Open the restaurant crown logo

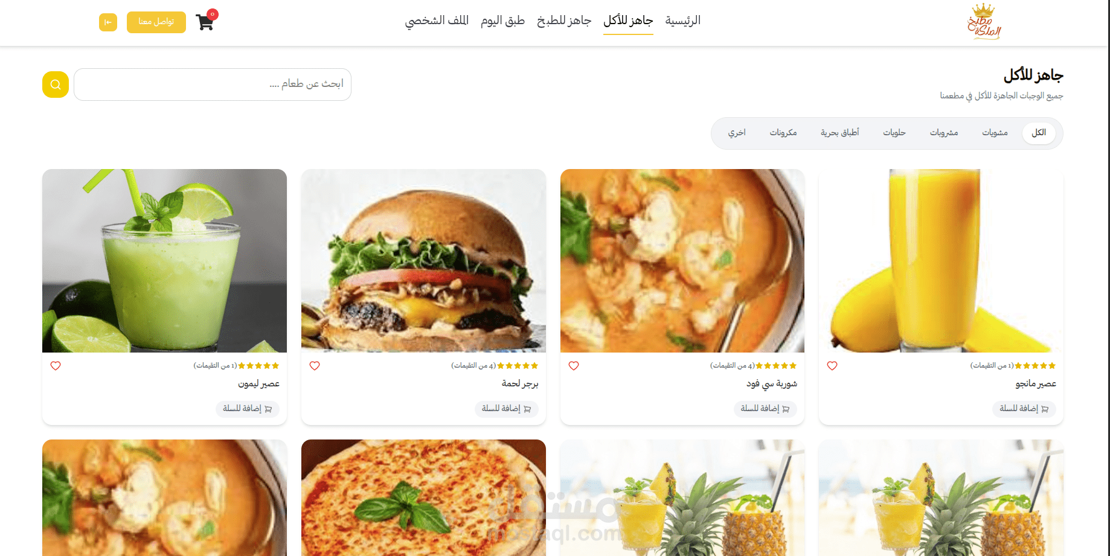point(985,22)
